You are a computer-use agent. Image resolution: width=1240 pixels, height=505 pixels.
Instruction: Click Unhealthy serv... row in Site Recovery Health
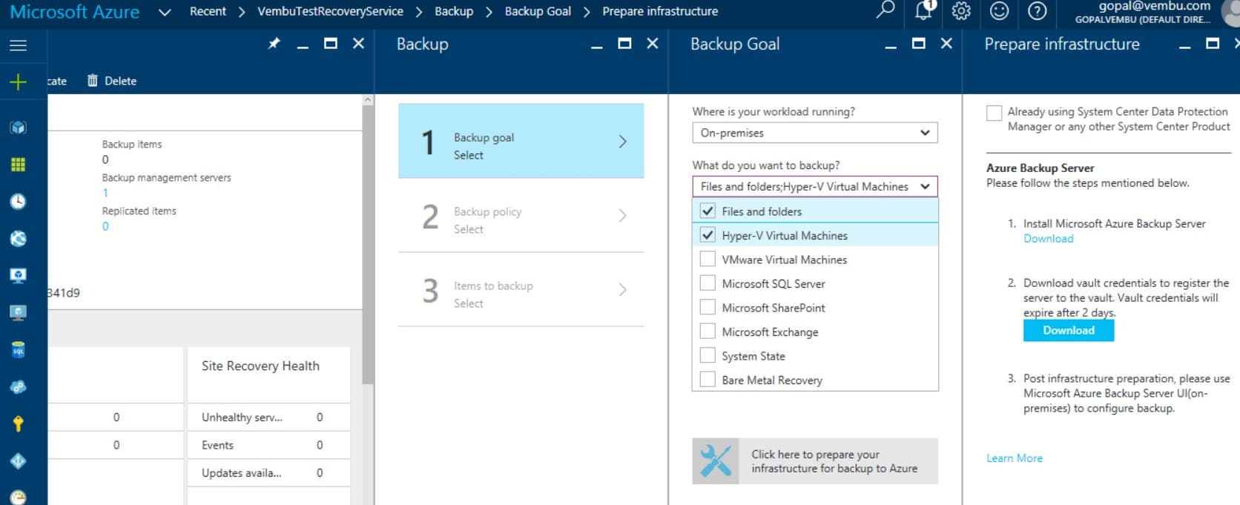(268, 417)
